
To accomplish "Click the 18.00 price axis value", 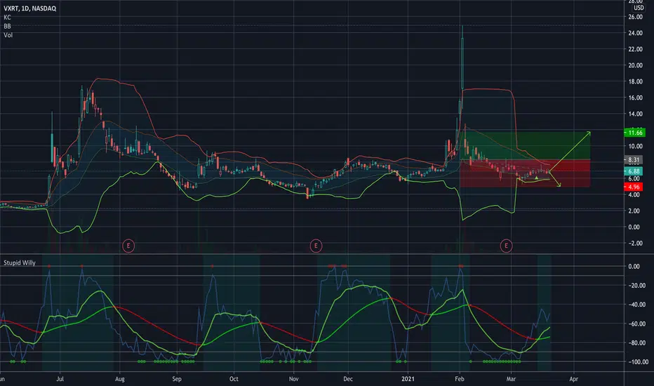I will 635,82.
